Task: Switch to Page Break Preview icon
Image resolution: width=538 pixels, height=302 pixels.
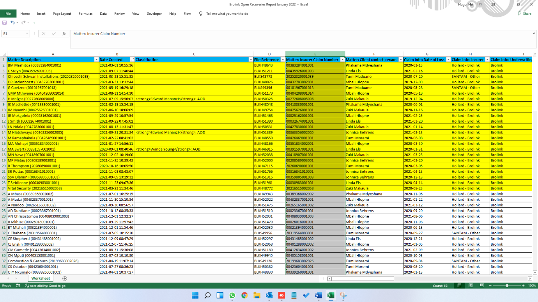Action: tap(482, 286)
